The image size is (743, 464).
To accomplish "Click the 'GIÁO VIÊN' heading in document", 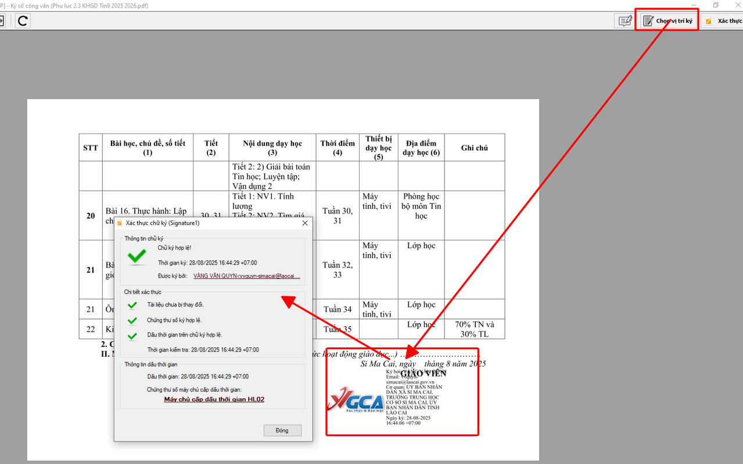I will [423, 373].
